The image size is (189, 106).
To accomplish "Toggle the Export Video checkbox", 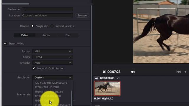I will point(5,43).
